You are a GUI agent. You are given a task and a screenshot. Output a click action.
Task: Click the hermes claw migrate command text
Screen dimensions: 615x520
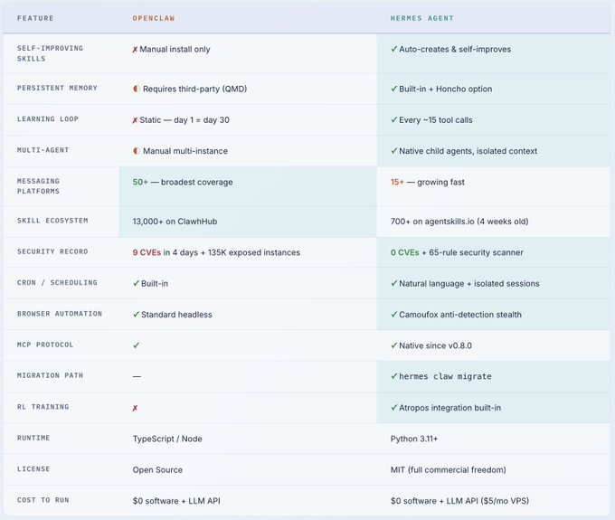[x=445, y=376]
